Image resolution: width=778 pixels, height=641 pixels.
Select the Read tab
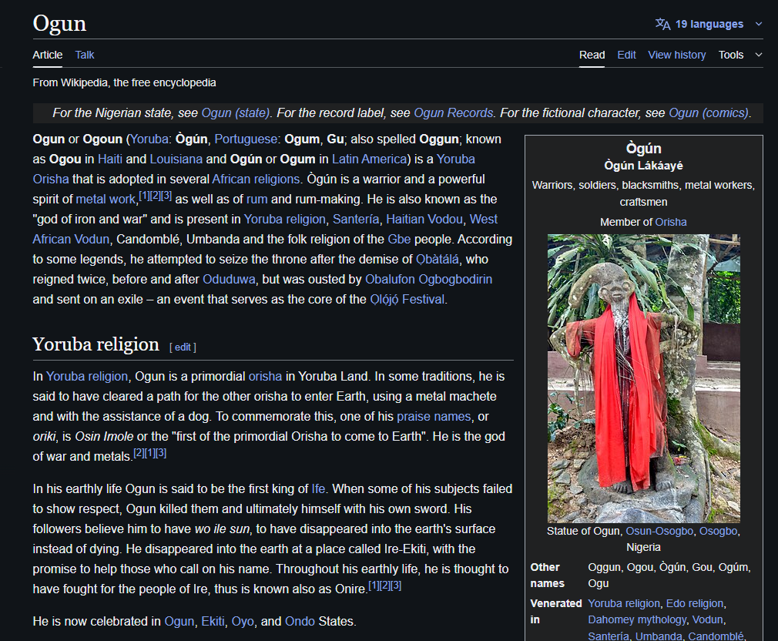click(592, 55)
